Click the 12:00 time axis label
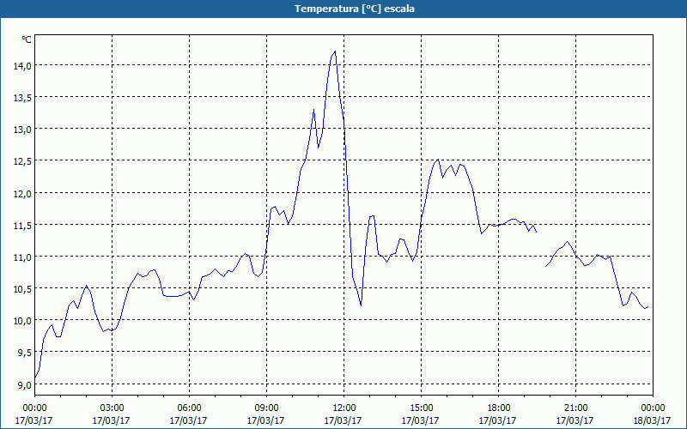Screen dimensions: 687x429 pos(343,408)
